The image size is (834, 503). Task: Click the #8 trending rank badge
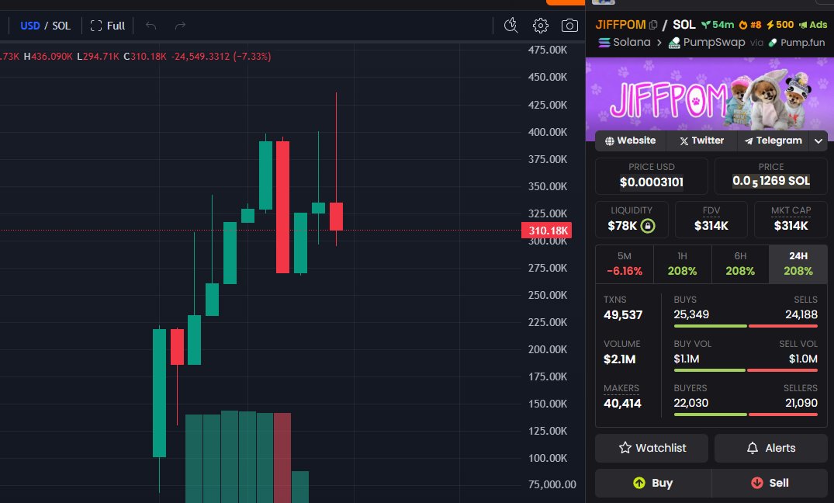pyautogui.click(x=750, y=25)
